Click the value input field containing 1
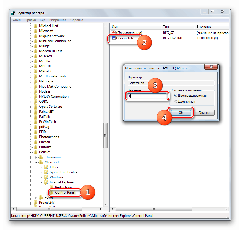The image size is (240, 230). [x=147, y=96]
